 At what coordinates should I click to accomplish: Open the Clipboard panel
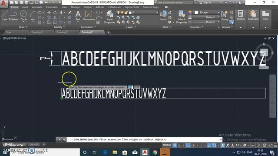click(x=253, y=16)
